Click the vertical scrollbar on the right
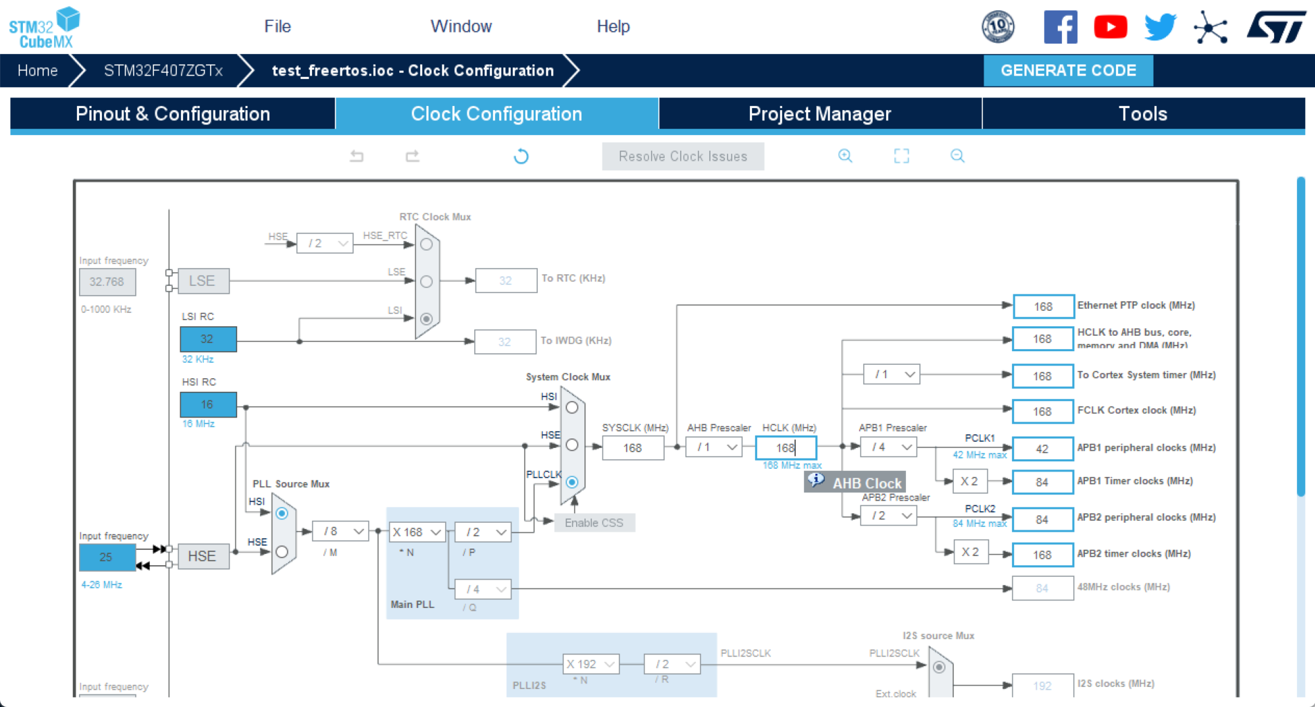Viewport: 1315px width, 707px height. pyautogui.click(x=1300, y=337)
